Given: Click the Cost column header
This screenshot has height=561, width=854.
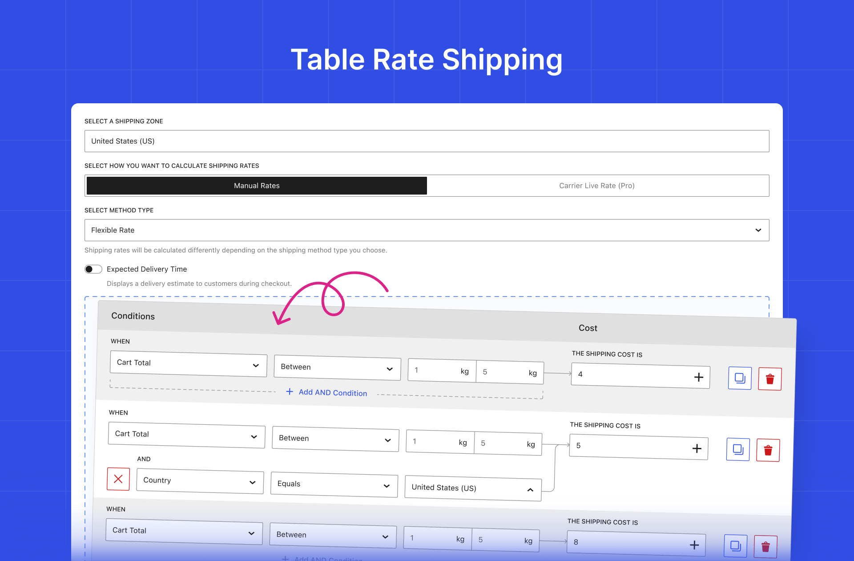Looking at the screenshot, I should [x=588, y=328].
